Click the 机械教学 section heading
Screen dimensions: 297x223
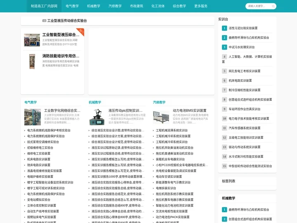click(x=95, y=102)
